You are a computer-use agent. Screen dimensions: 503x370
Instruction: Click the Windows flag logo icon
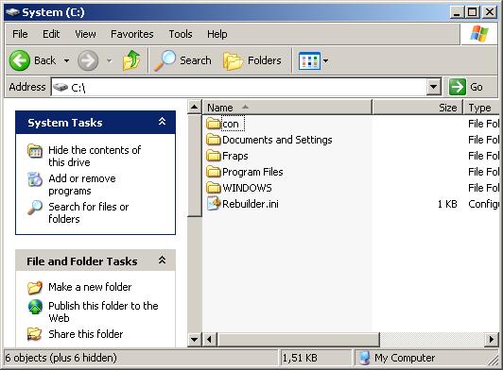pos(479,34)
